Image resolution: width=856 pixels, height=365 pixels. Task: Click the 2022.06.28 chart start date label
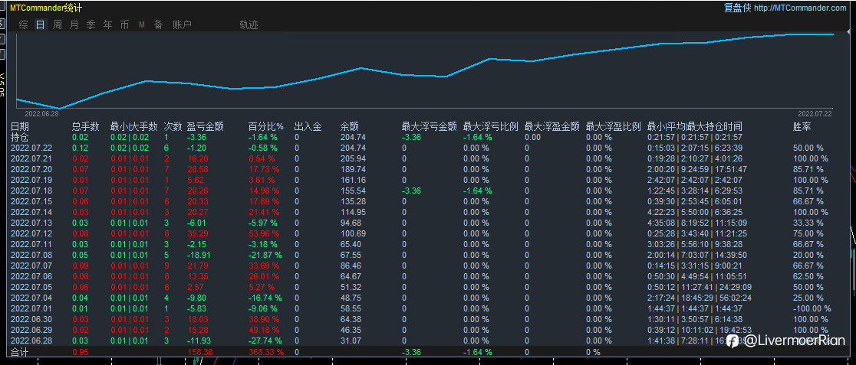[x=41, y=114]
